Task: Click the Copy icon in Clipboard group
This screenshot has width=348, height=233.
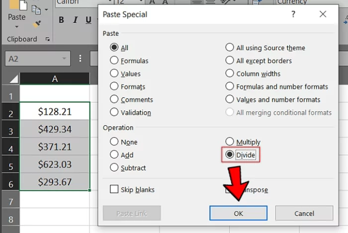Action: 36,9
